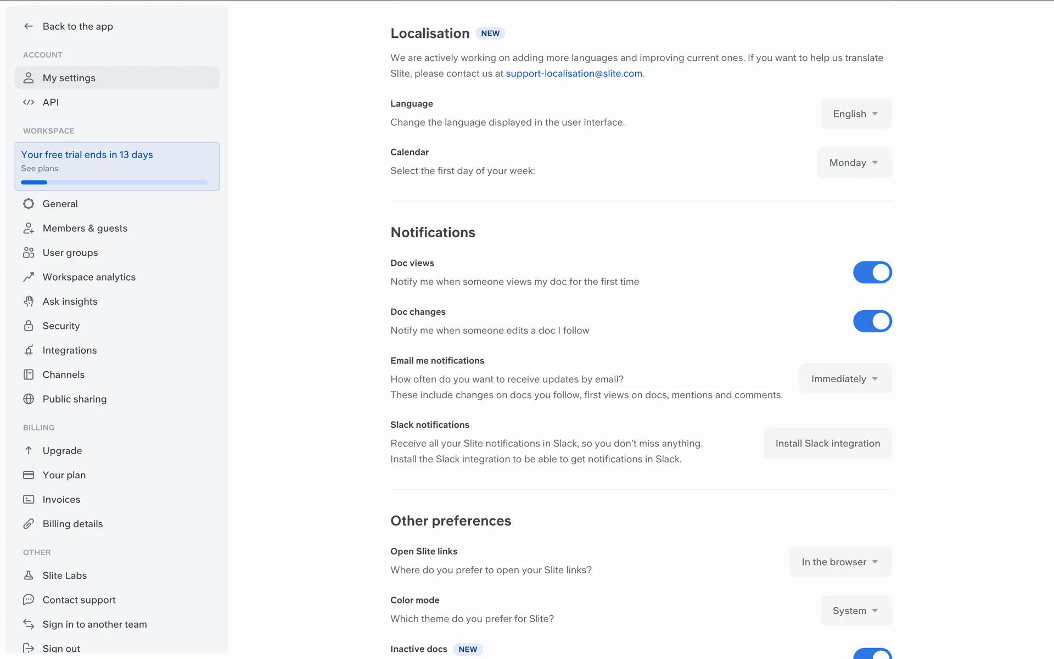Disable the Doc views notification toggle
The height and width of the screenshot is (659, 1054).
[872, 272]
